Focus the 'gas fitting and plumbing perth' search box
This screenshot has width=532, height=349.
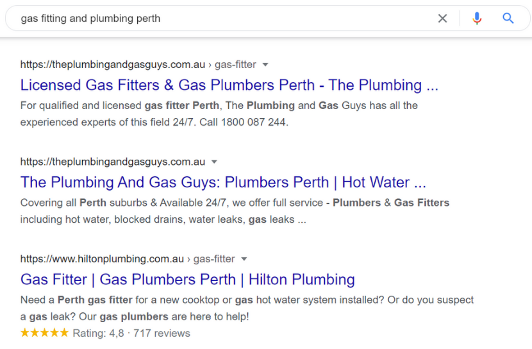click(x=224, y=19)
